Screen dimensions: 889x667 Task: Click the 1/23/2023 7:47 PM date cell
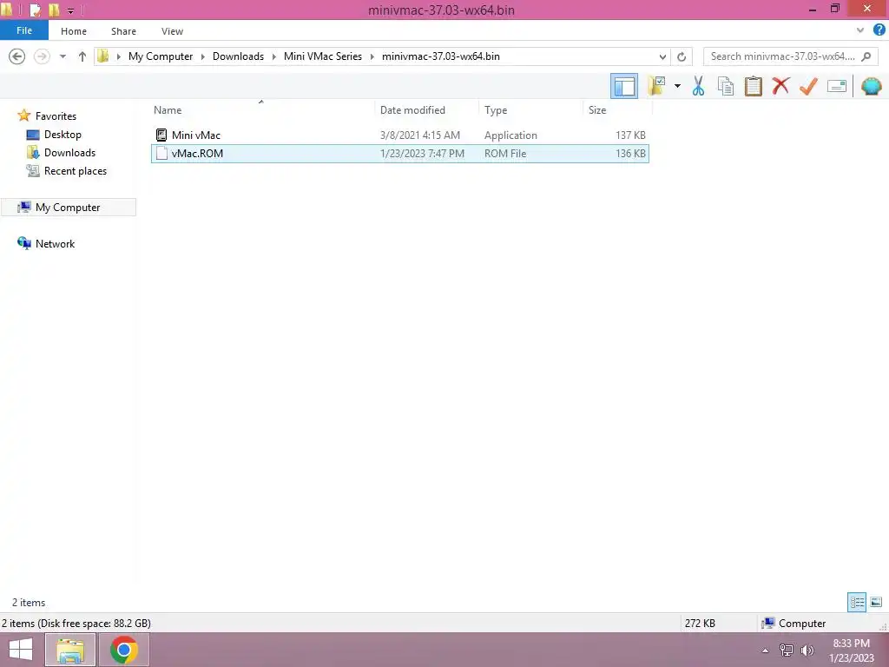click(x=422, y=153)
